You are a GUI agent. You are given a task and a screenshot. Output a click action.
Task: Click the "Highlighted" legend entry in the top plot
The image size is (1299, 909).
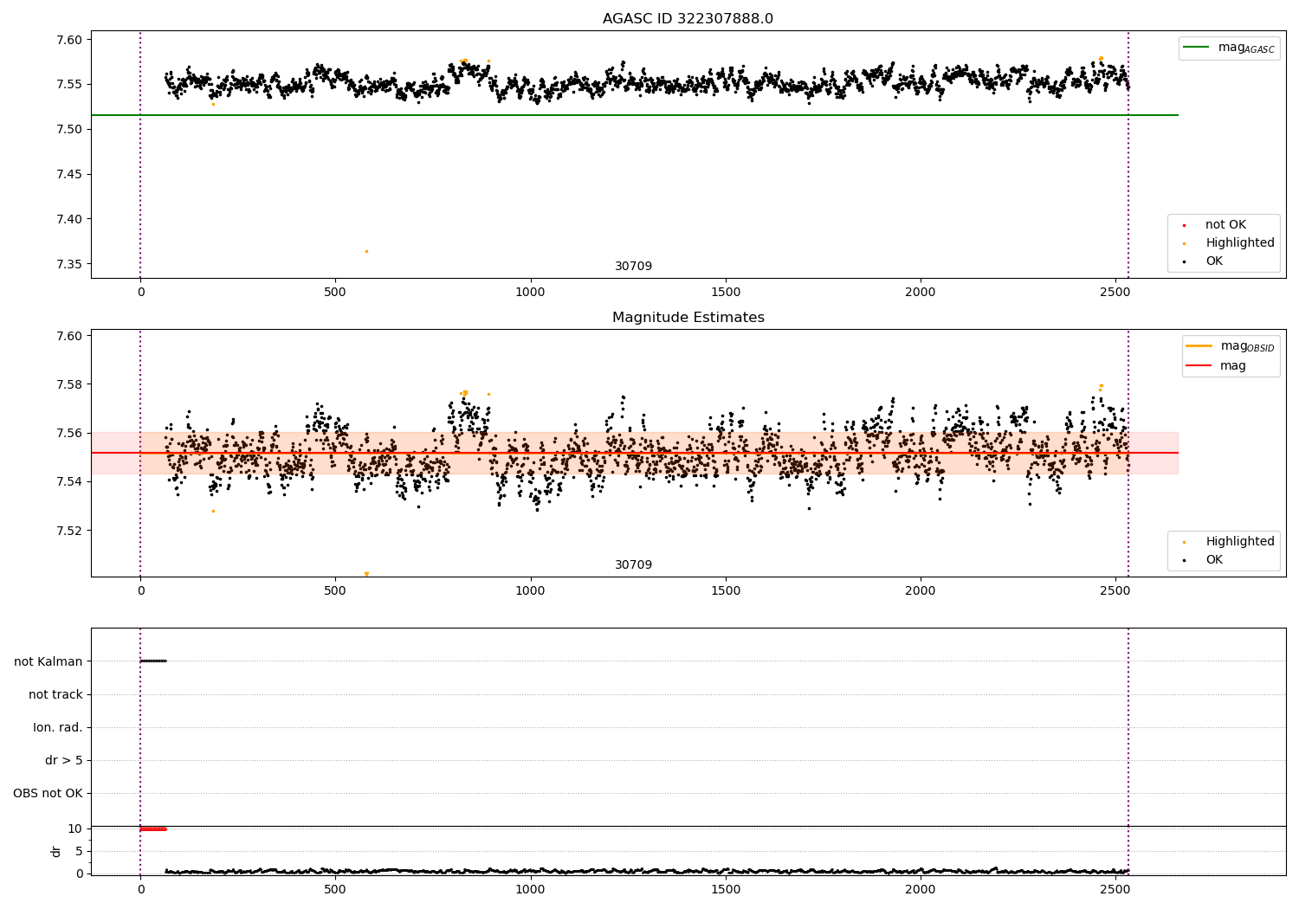[1230, 243]
